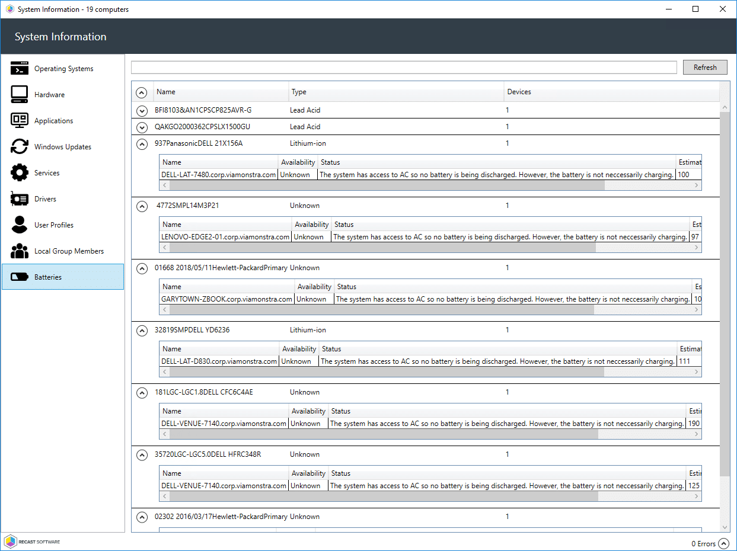Click the app icon in title bar
The width and height of the screenshot is (737, 551).
point(9,9)
